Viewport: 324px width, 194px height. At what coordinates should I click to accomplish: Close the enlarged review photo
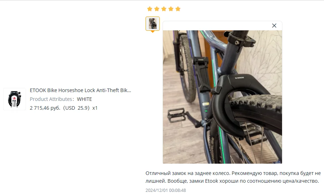click(274, 25)
